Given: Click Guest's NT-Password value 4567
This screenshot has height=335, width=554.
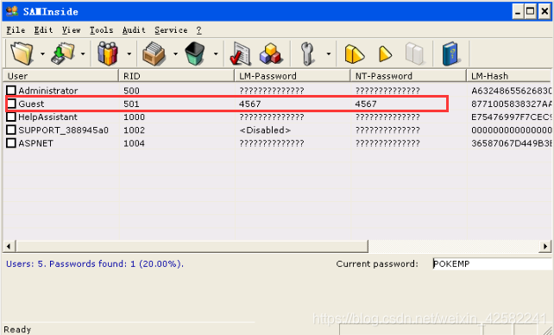Looking at the screenshot, I should click(x=366, y=104).
